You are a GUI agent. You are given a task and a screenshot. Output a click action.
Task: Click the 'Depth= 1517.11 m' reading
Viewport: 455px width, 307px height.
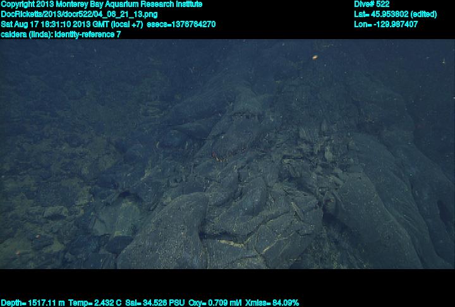pos(32,303)
